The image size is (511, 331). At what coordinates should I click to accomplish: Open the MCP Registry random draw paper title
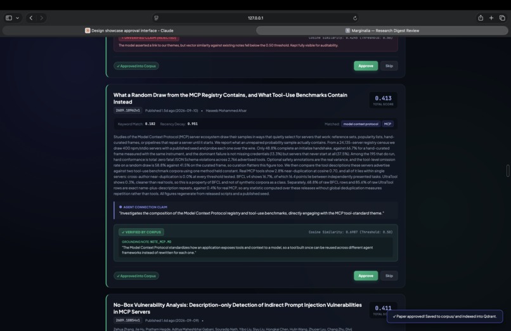click(x=230, y=98)
